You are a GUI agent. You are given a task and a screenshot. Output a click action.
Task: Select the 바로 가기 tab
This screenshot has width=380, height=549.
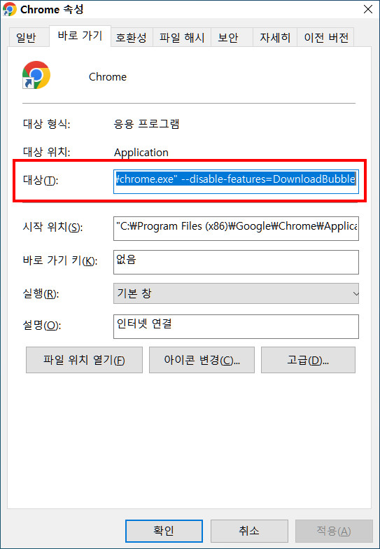80,36
